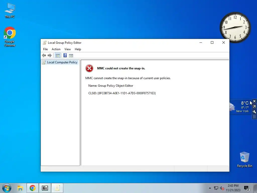This screenshot has width=257, height=193.
Task: Click the Back arrow in the toolbar
Action: click(x=44, y=56)
